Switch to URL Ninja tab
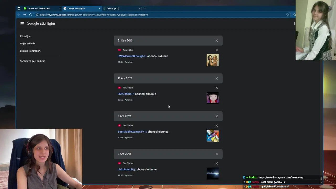This screenshot has width=336, height=189. (122, 8)
